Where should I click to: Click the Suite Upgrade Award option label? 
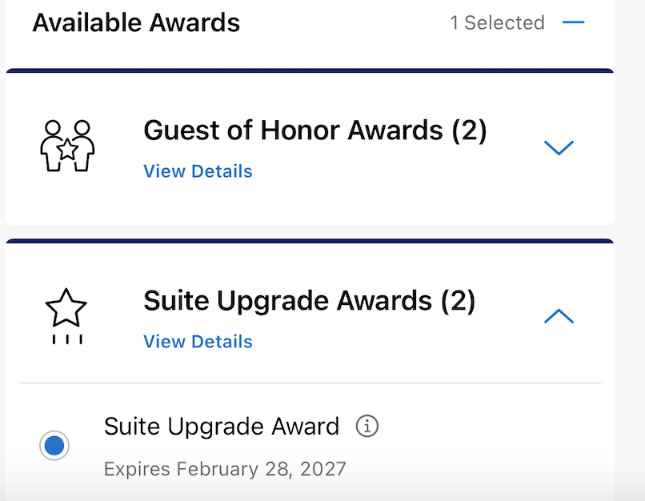click(222, 427)
